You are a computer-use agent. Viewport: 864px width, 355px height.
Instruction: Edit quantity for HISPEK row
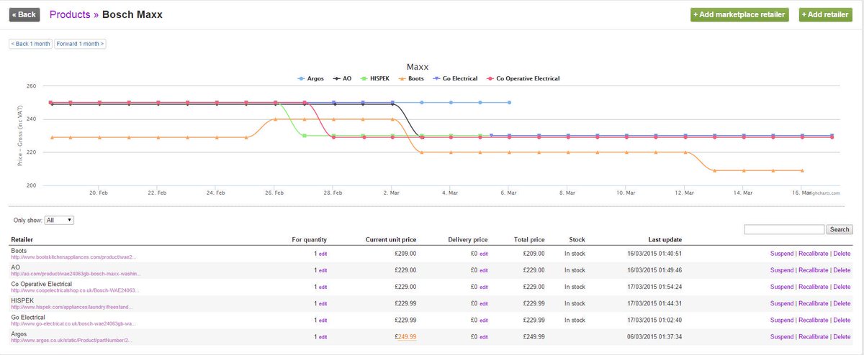coord(323,303)
